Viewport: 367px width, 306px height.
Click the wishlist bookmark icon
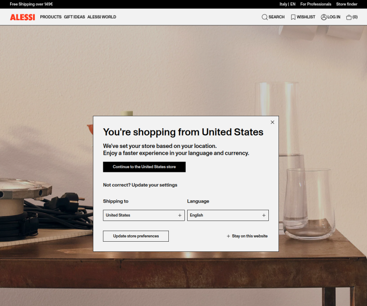pos(293,17)
